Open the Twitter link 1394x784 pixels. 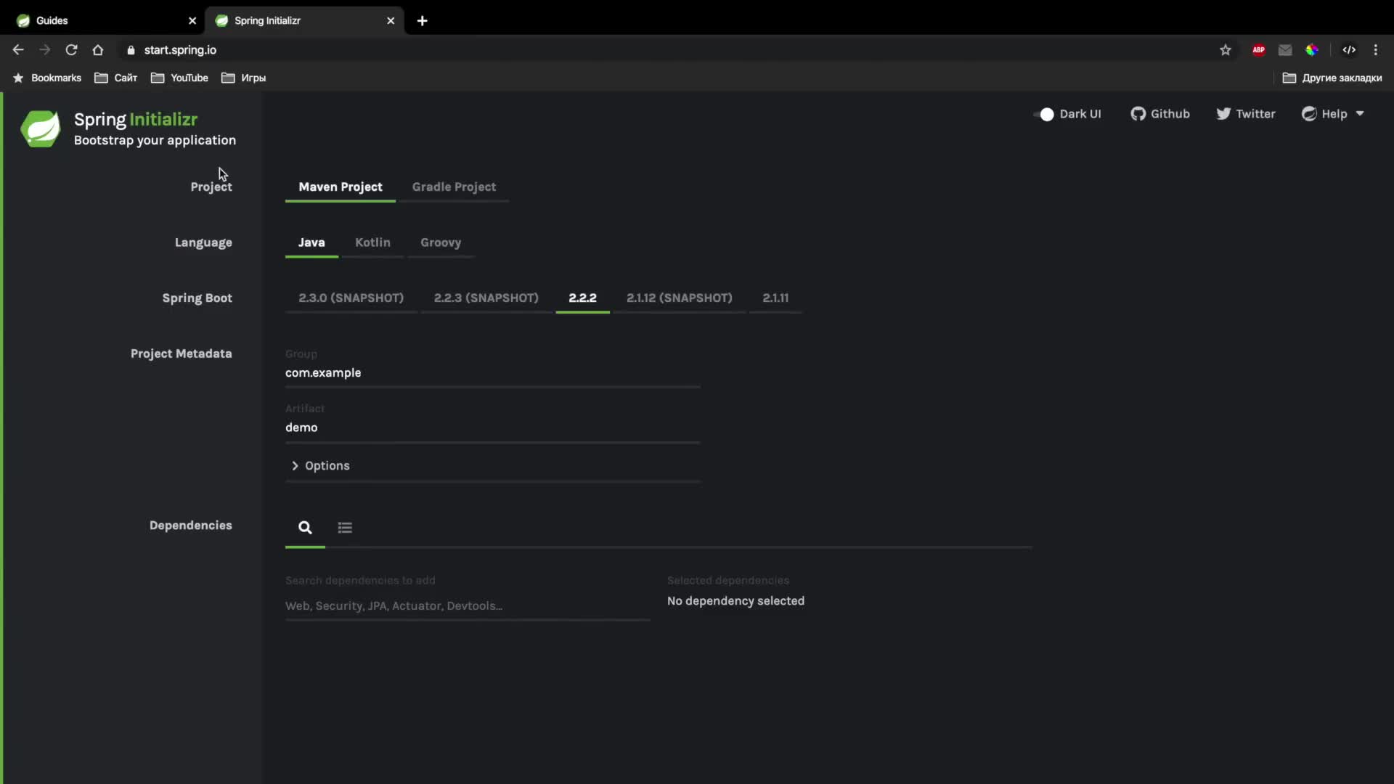(x=1246, y=114)
